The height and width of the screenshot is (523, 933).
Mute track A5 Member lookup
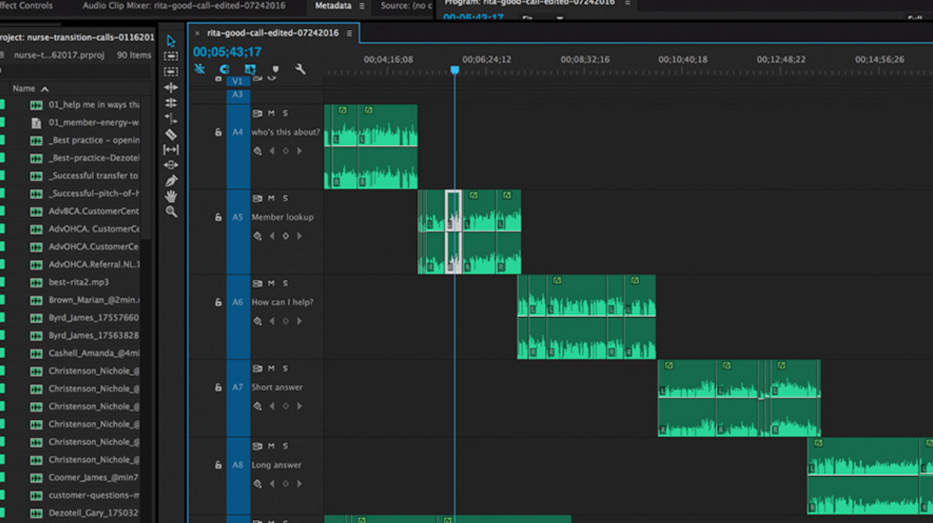271,198
